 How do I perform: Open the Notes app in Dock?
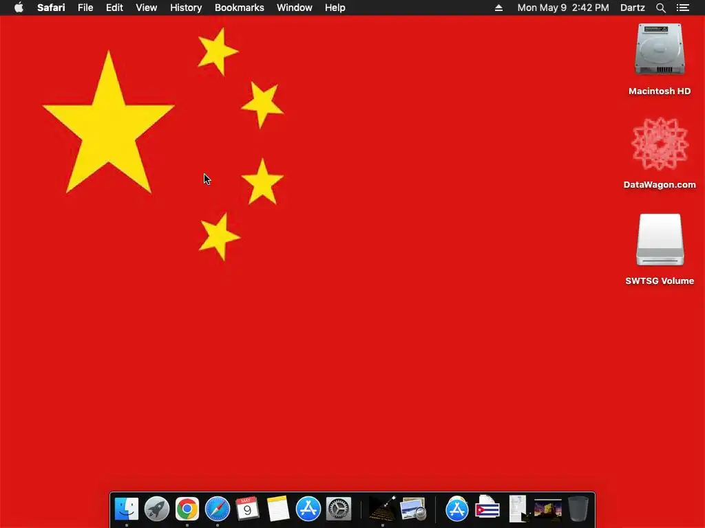coord(278,509)
